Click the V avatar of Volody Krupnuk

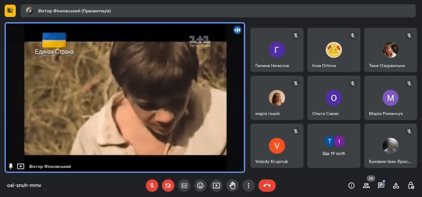coord(277,146)
